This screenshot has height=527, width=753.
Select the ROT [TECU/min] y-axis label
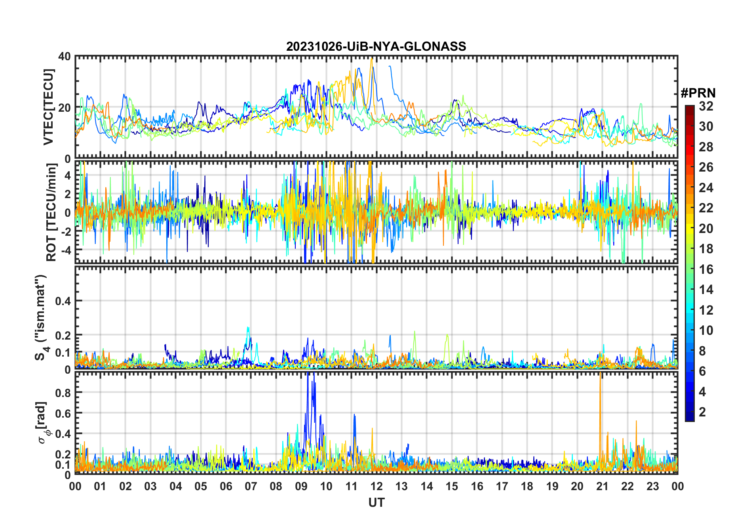click(51, 212)
